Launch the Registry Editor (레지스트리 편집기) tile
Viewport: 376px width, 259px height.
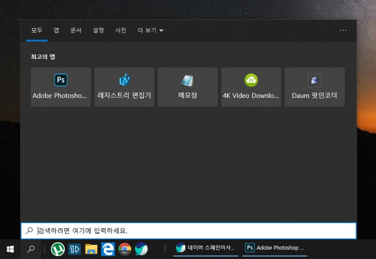point(124,87)
